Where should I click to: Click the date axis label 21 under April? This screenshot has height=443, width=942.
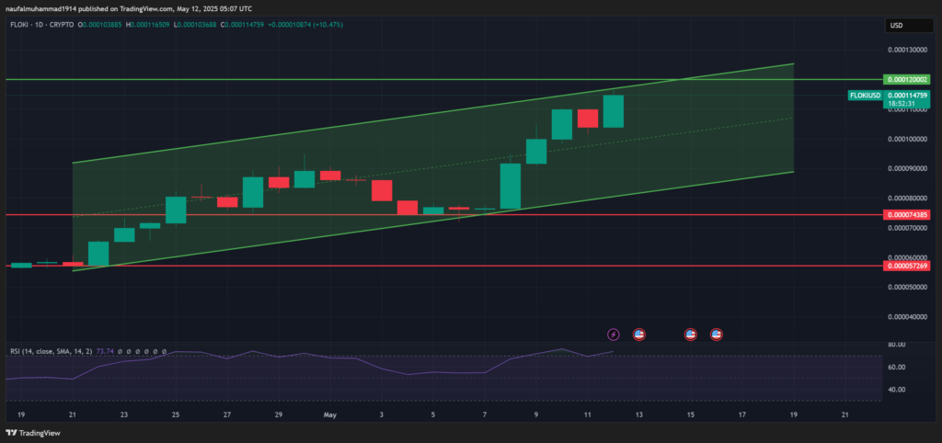click(x=73, y=415)
